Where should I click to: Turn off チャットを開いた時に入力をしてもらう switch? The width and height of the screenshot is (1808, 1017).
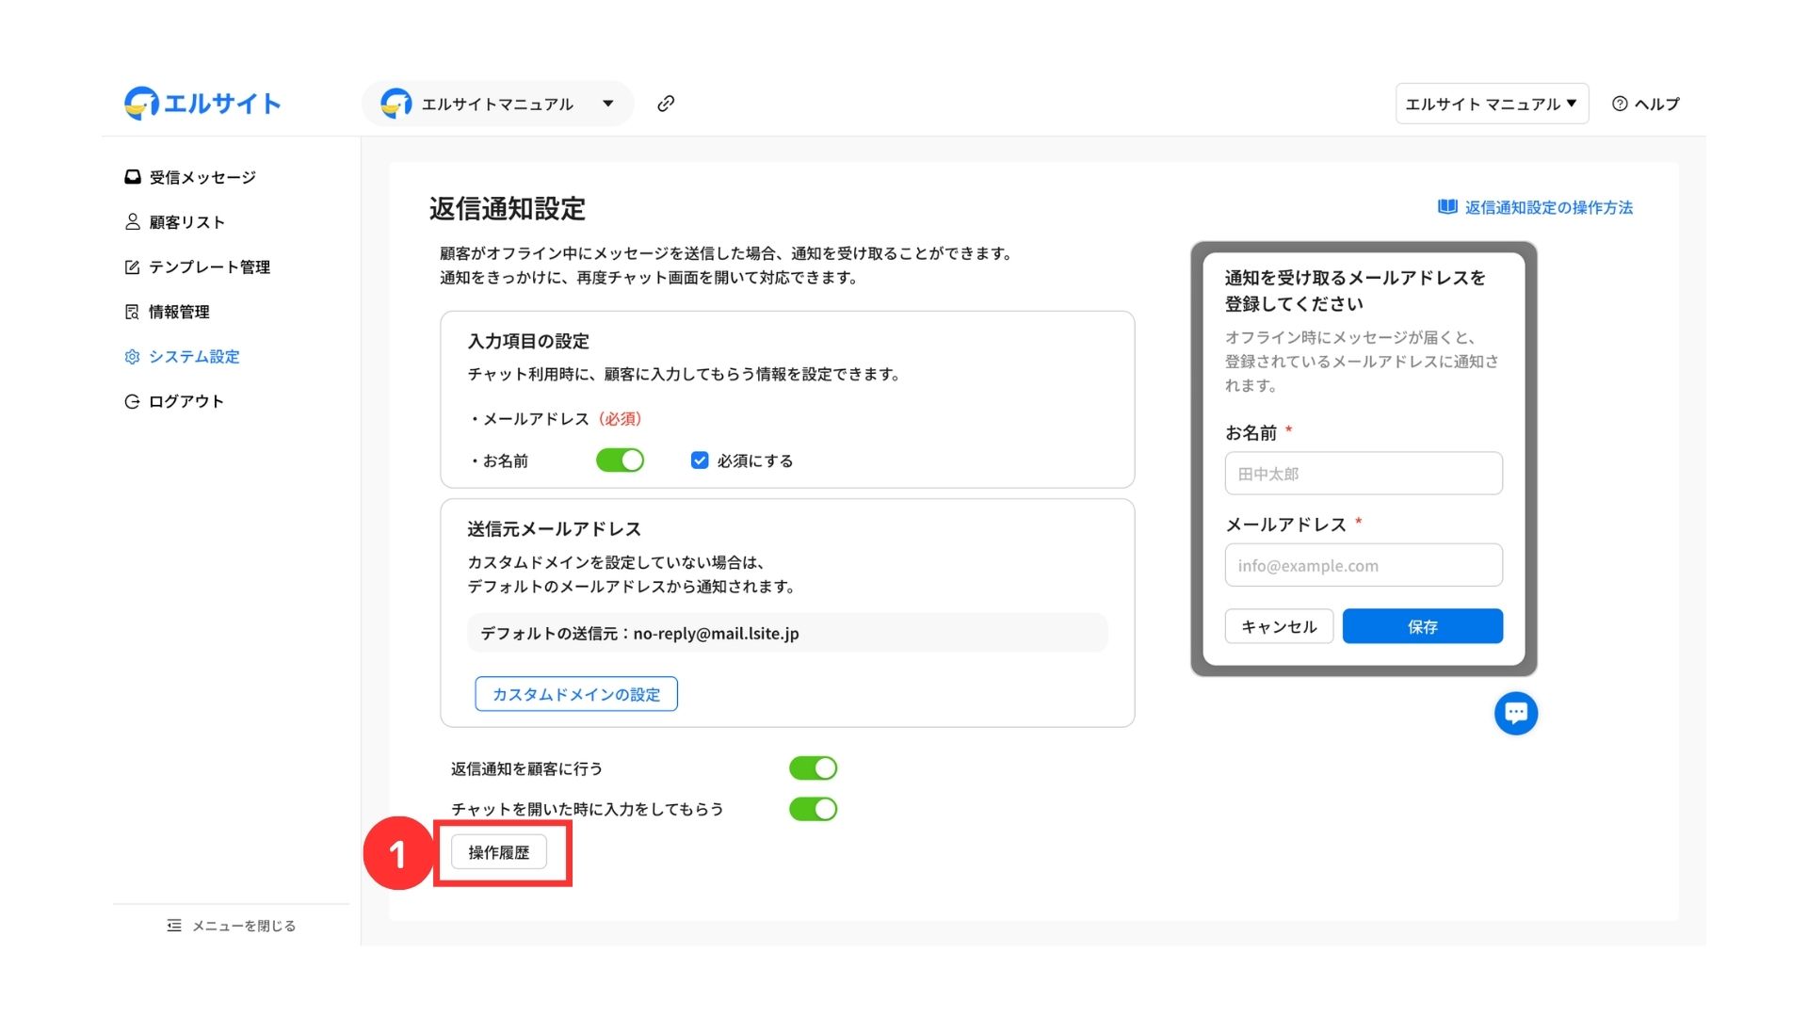coord(813,809)
